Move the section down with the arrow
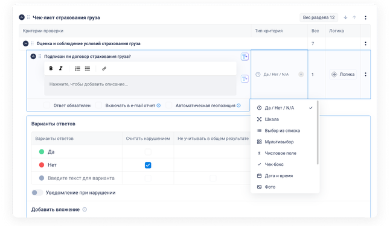The width and height of the screenshot is (390, 226). pyautogui.click(x=345, y=17)
